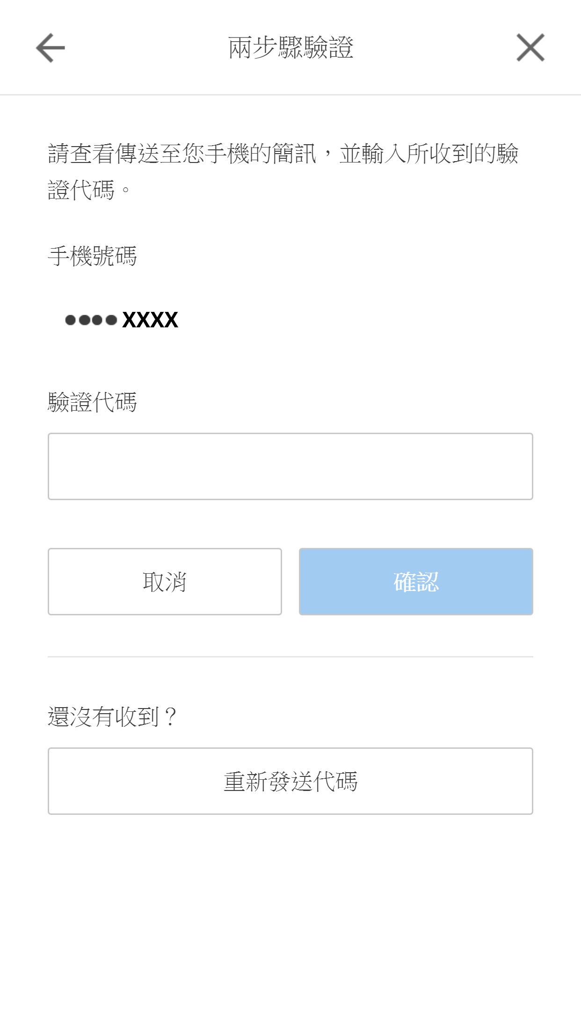
Task: Click header space between title and X
Action: coord(435,48)
